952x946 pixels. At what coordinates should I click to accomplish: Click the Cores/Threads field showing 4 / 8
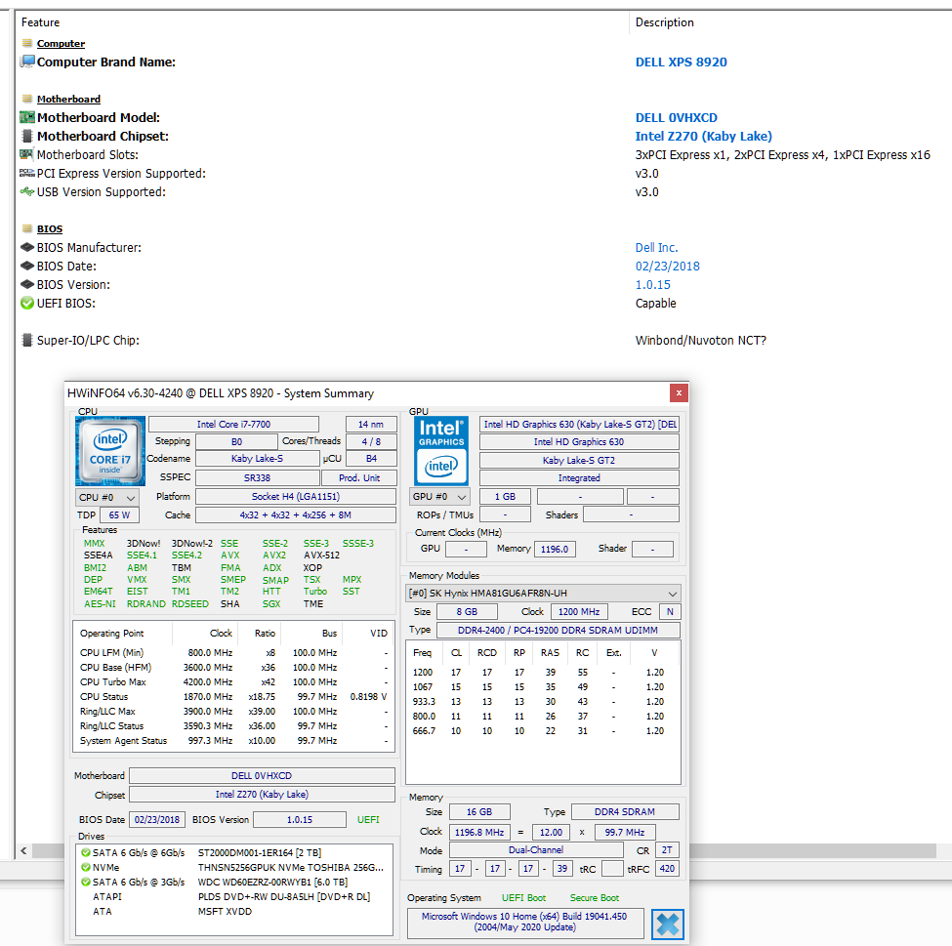[372, 441]
